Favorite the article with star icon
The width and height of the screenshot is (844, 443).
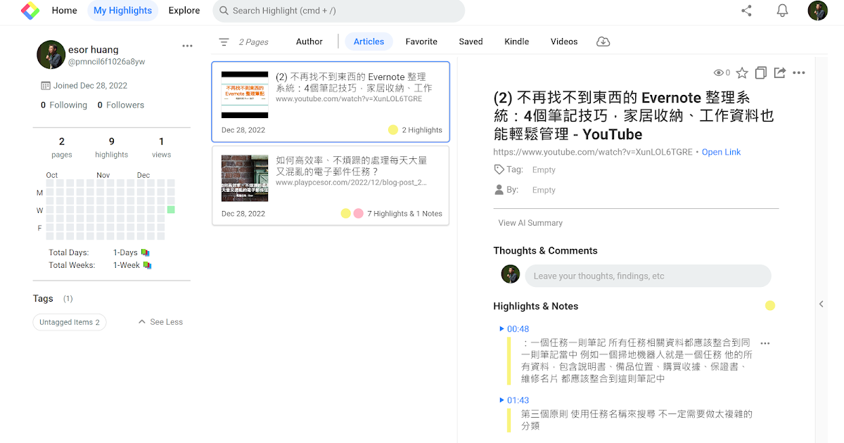coord(742,72)
